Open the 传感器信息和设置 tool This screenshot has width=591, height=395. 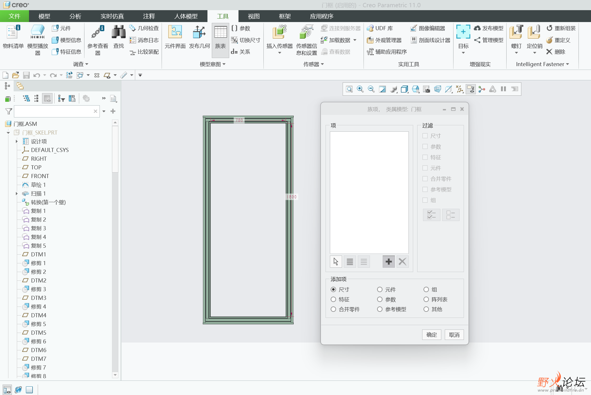point(307,40)
